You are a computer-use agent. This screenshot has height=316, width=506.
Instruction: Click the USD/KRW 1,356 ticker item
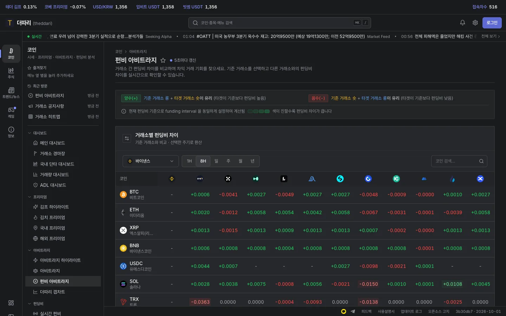click(110, 7)
